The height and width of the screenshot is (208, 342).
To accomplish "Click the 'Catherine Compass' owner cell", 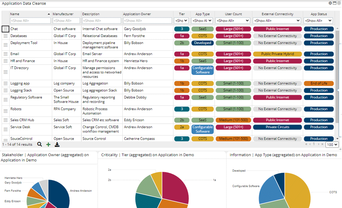I will tap(139, 138).
